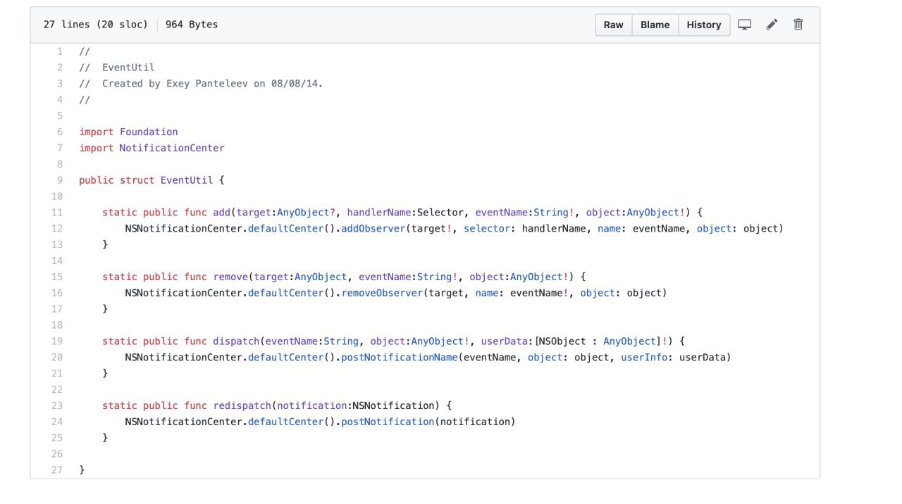Screen dimensions: 902x504
Task: Click the EventUtil struct name
Action: tap(186, 180)
